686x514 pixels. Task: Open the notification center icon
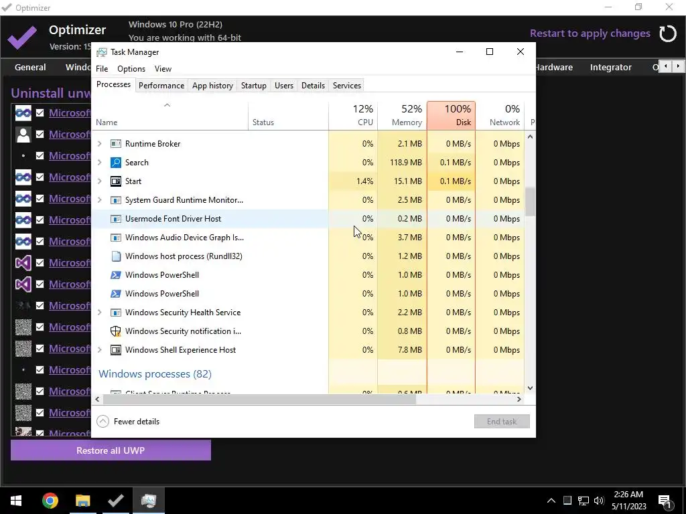[x=665, y=501]
